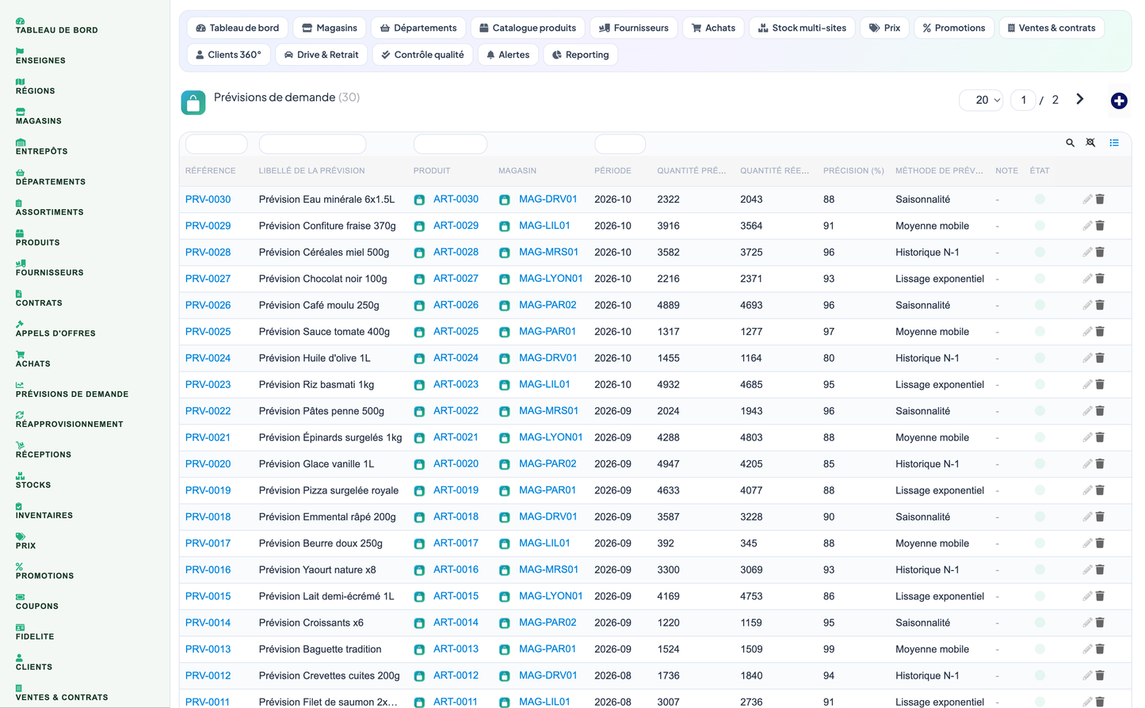This screenshot has width=1145, height=708.
Task: Click the Produit filter input field
Action: (450, 144)
